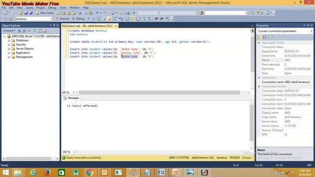Click the Debug button
Screen dimensions: 315x177
click(78, 19)
